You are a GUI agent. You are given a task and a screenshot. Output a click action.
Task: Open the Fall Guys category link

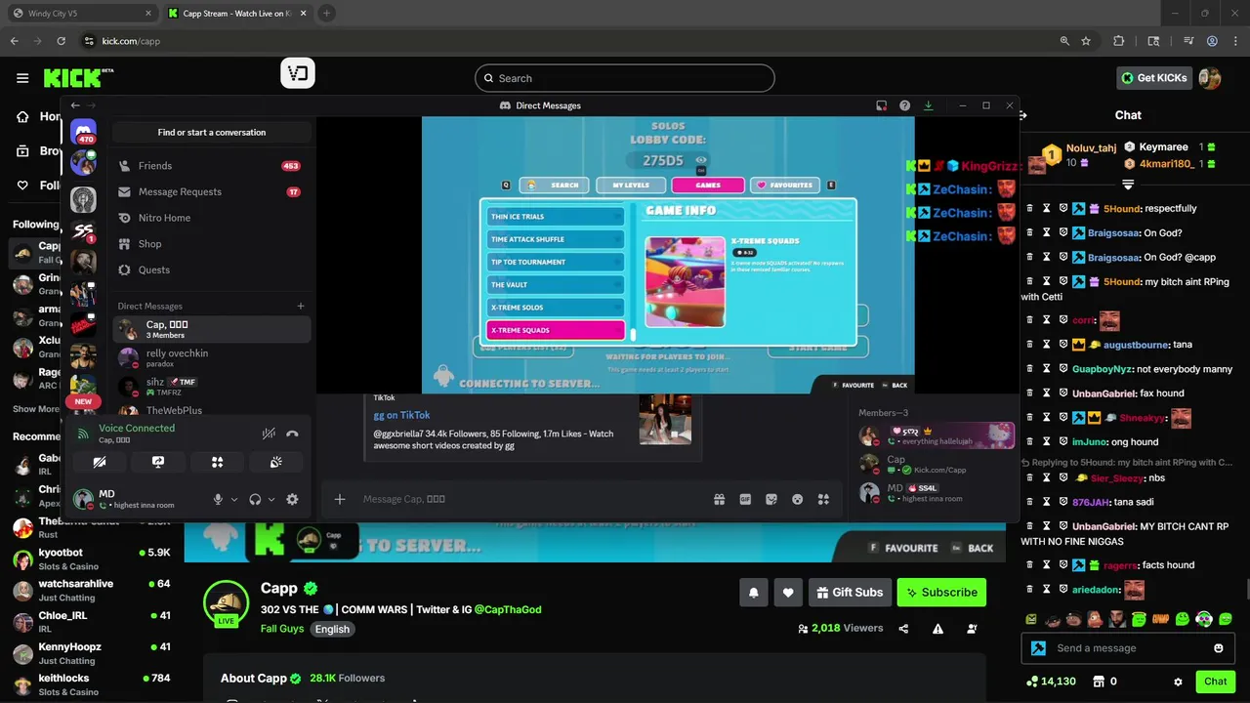click(282, 629)
